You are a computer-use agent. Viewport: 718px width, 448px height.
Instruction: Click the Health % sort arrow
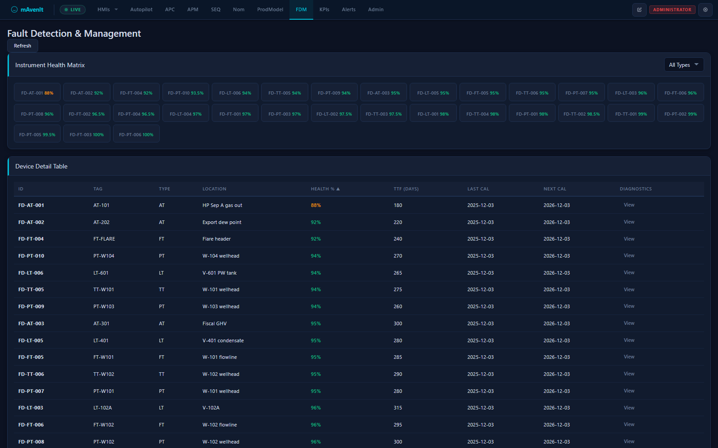point(338,189)
